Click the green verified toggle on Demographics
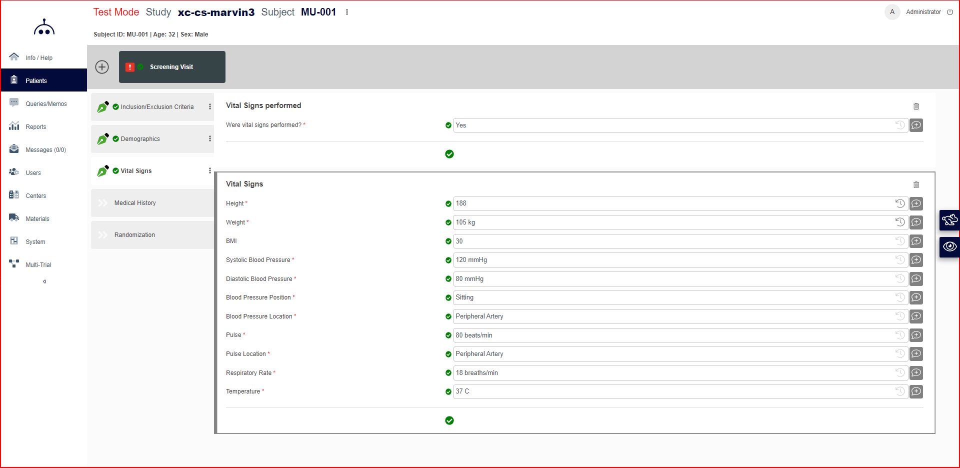 (115, 138)
